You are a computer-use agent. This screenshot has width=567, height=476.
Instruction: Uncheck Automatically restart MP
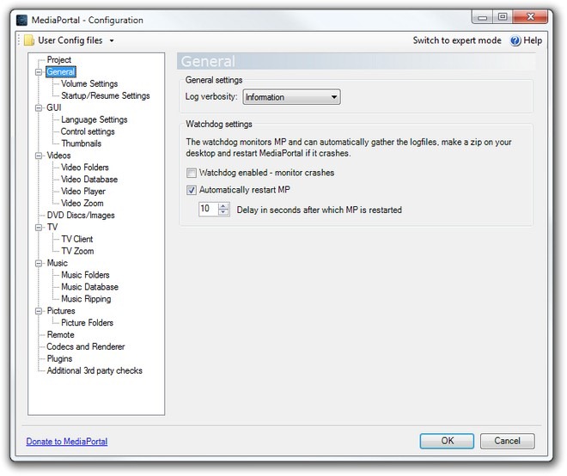pyautogui.click(x=192, y=190)
